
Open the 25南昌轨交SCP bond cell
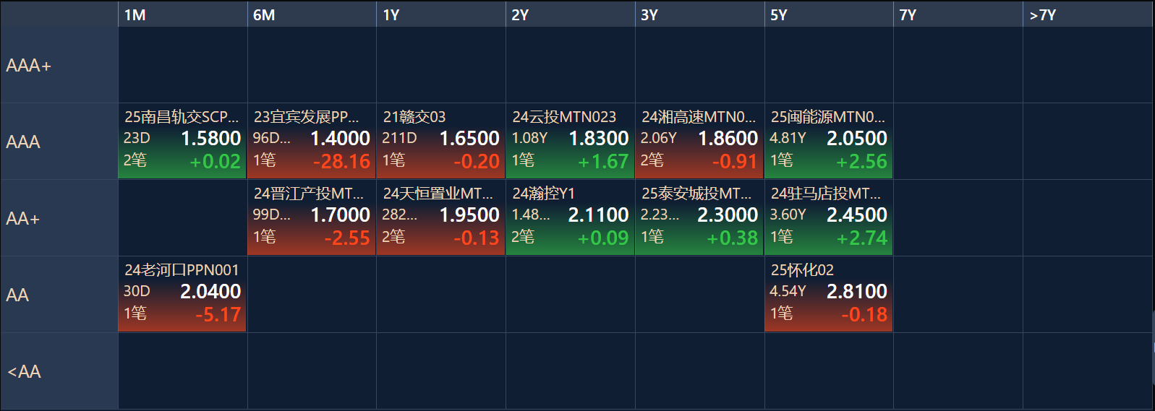pos(182,141)
